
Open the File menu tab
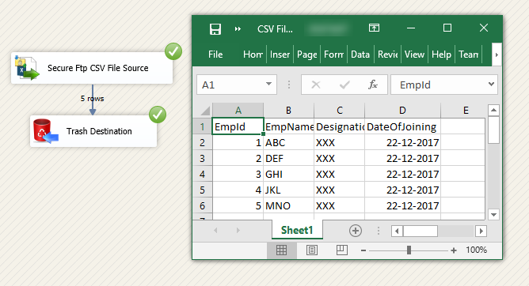(x=215, y=55)
